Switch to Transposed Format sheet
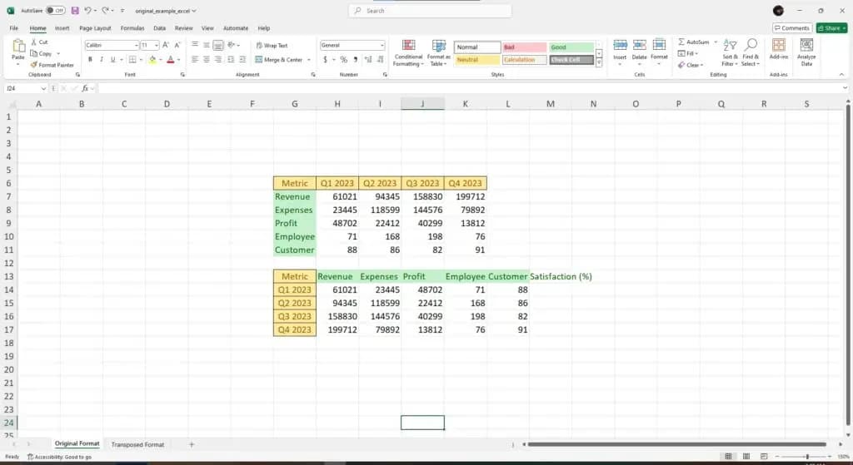The height and width of the screenshot is (465, 853). coord(137,444)
